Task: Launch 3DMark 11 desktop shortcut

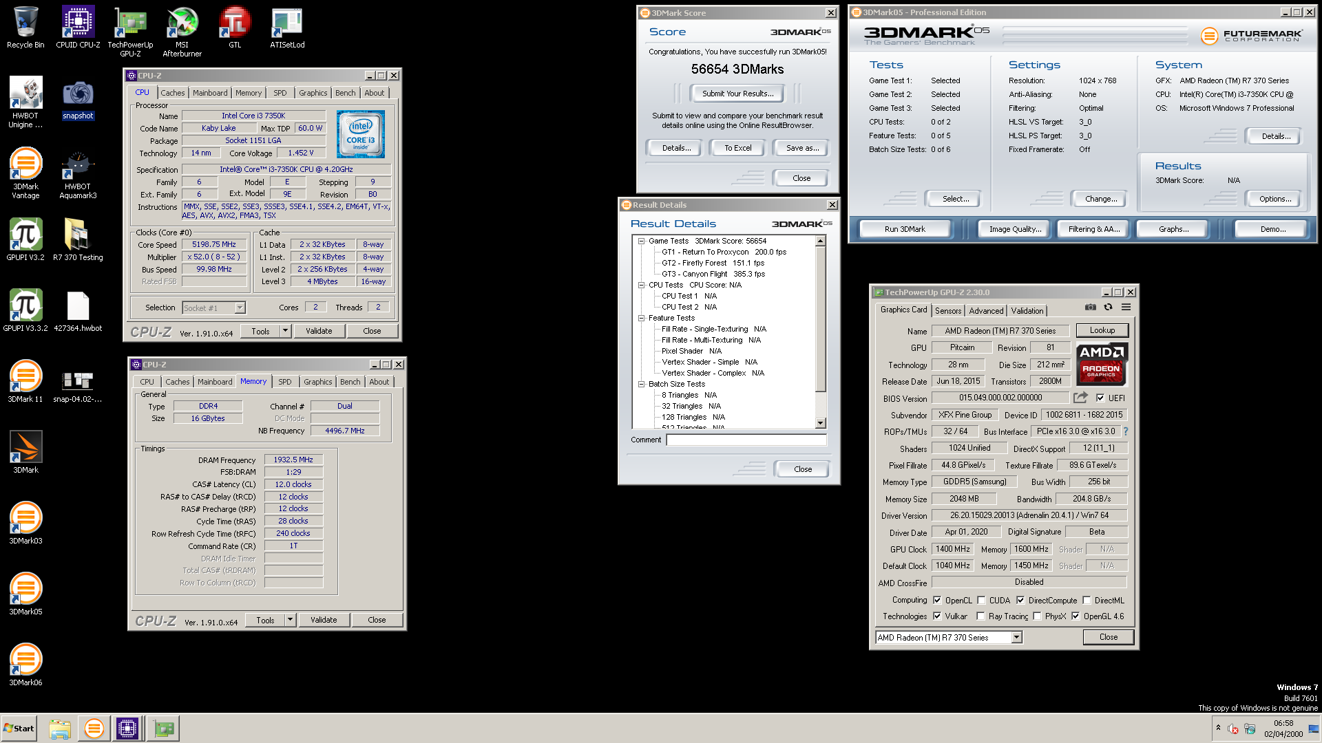Action: 25,381
